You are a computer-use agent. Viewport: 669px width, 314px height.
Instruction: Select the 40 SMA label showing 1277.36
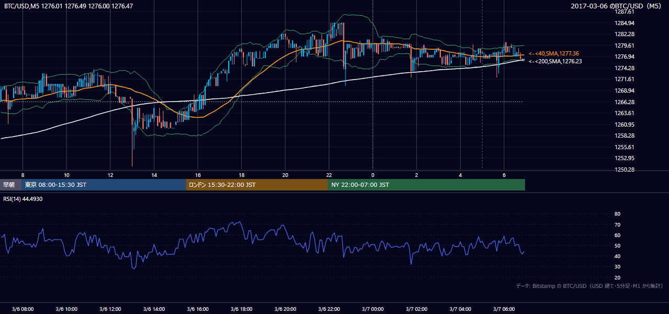click(554, 53)
